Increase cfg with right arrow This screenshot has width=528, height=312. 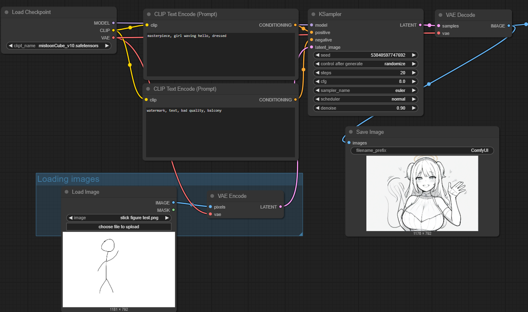414,82
